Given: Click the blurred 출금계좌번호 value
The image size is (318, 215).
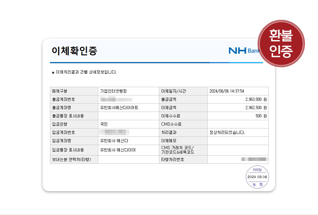Looking at the screenshot, I should tap(116, 99).
